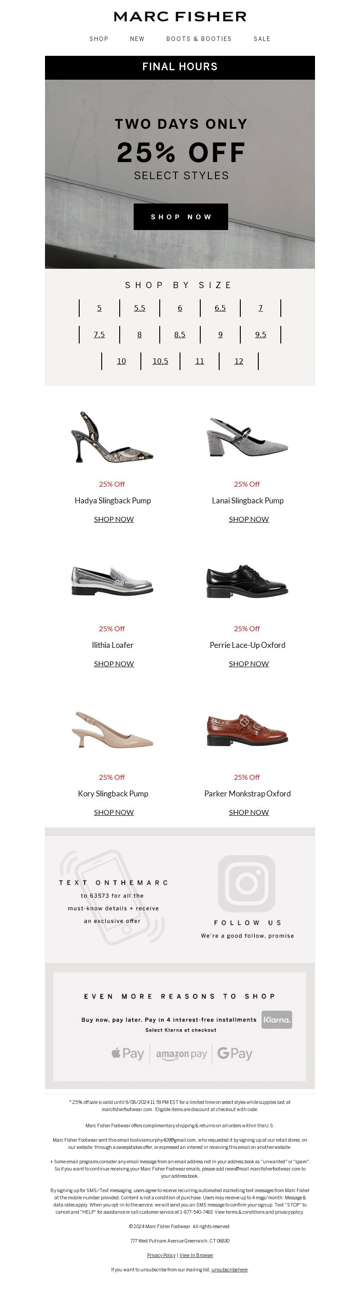This screenshot has width=360, height=1293.
Task: View the silver Ilithia Loafer image
Action: pos(112,580)
